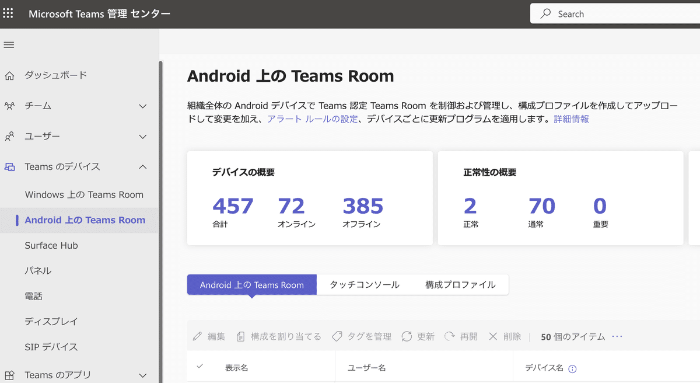Viewport: 700px width, 383px height.
Task: Click the 再開 restart icon
Action: (449, 336)
